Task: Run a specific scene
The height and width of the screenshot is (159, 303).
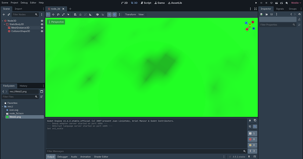Action: pyautogui.click(x=281, y=3)
